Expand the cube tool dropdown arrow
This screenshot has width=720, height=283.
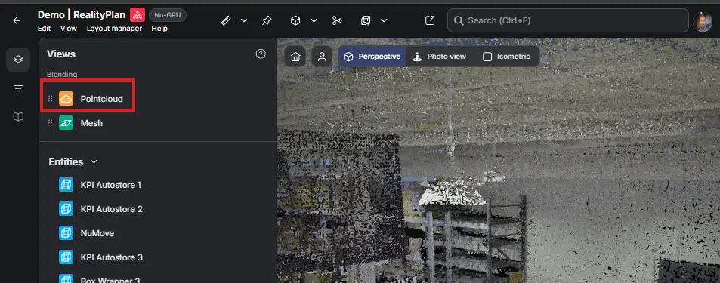click(314, 20)
